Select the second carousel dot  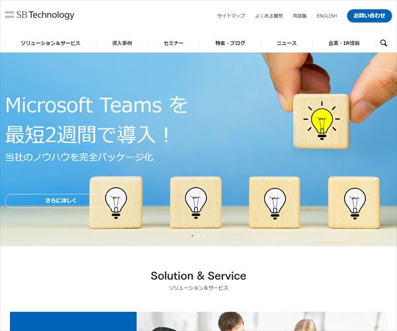(198, 236)
